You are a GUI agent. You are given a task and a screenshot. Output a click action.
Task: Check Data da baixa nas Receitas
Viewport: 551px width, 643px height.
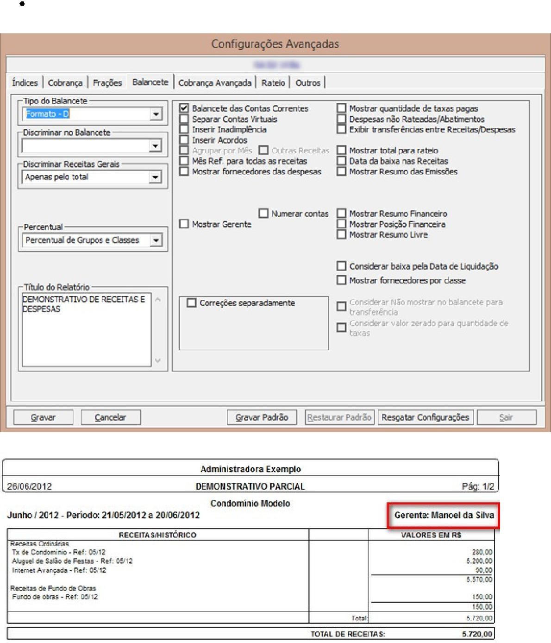[341, 161]
